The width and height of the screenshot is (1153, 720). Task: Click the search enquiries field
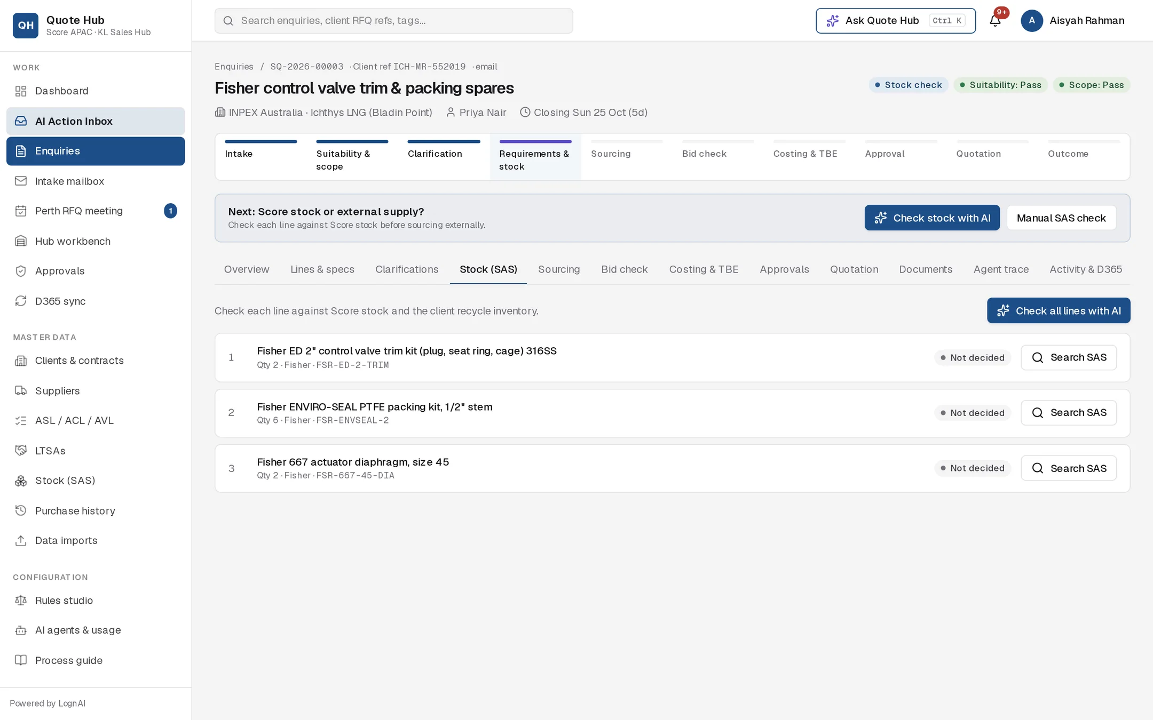click(394, 21)
